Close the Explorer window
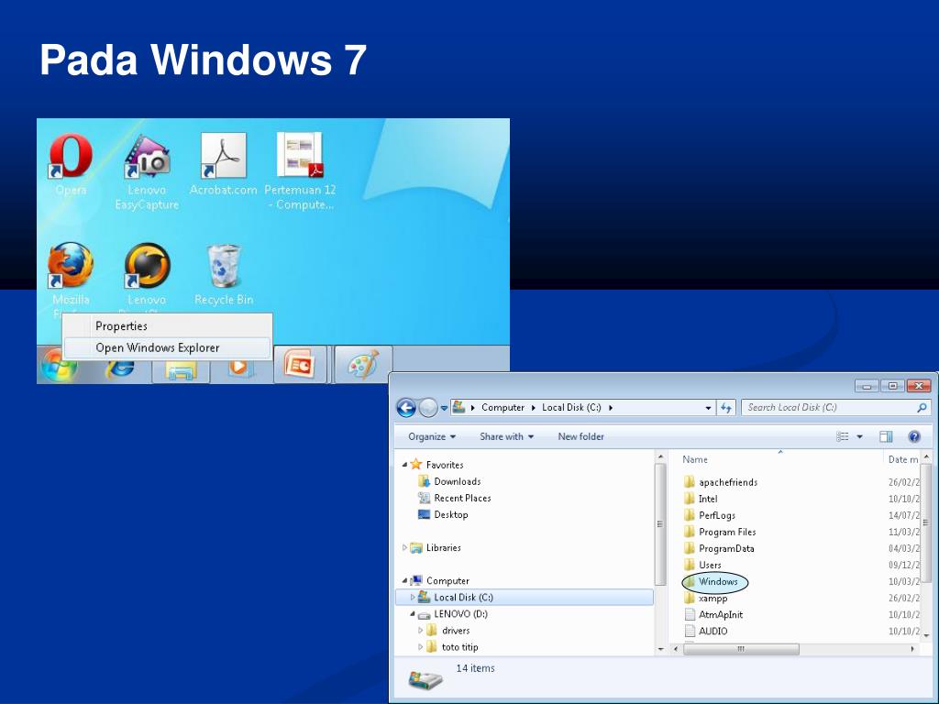The height and width of the screenshot is (704, 939). (919, 386)
